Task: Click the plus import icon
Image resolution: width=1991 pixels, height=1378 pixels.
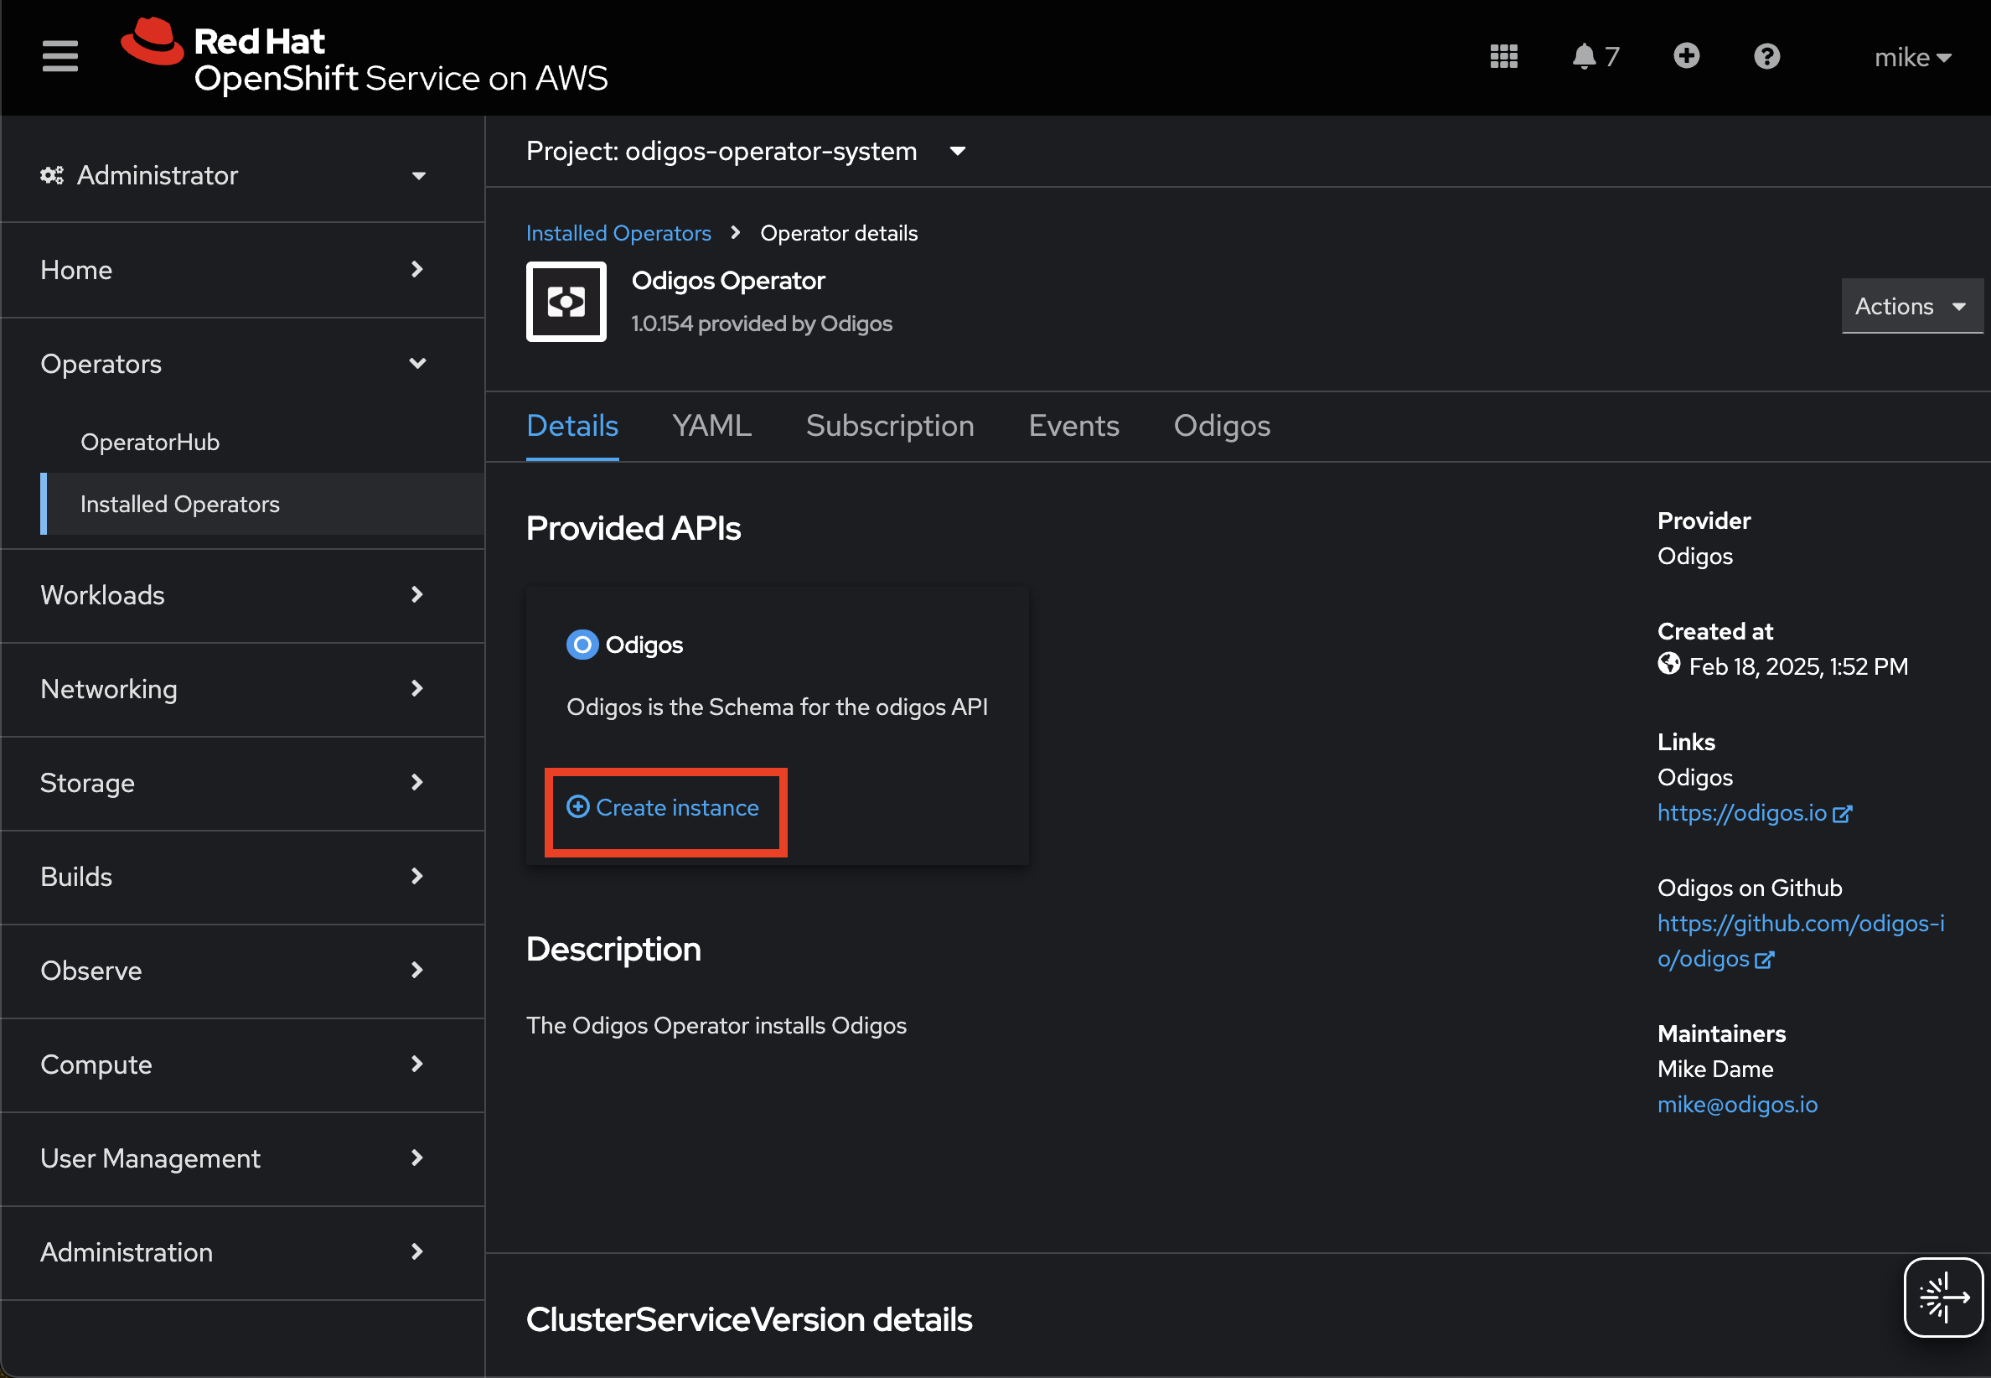Action: point(1685,57)
